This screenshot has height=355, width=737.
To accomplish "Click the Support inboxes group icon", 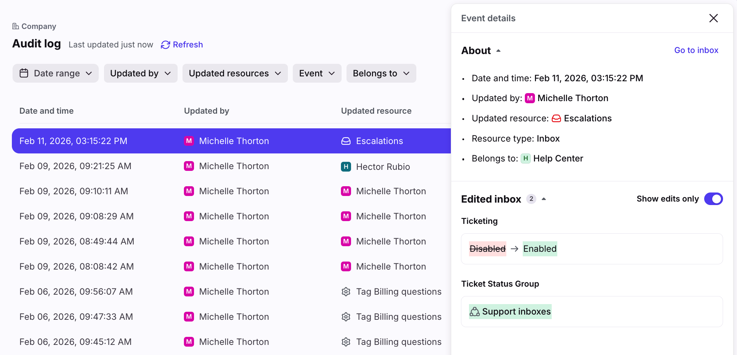I will pos(475,311).
